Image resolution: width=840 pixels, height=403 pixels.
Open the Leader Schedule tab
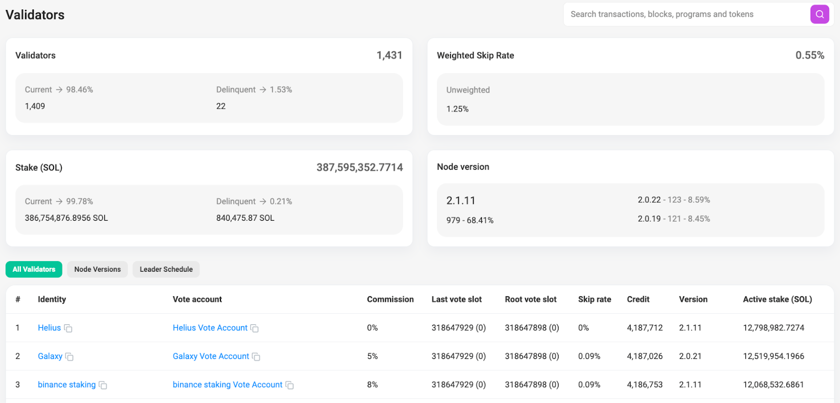[166, 269]
